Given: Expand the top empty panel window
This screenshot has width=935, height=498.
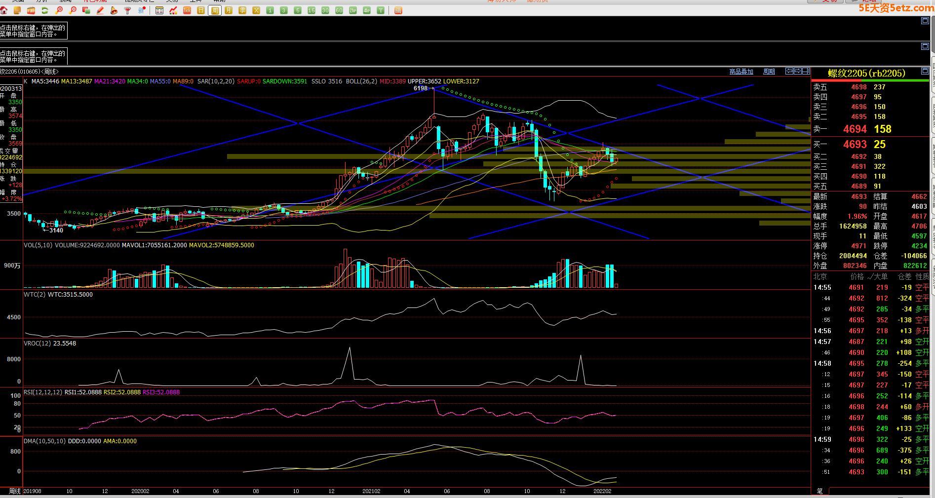Looking at the screenshot, I should pyautogui.click(x=925, y=21).
